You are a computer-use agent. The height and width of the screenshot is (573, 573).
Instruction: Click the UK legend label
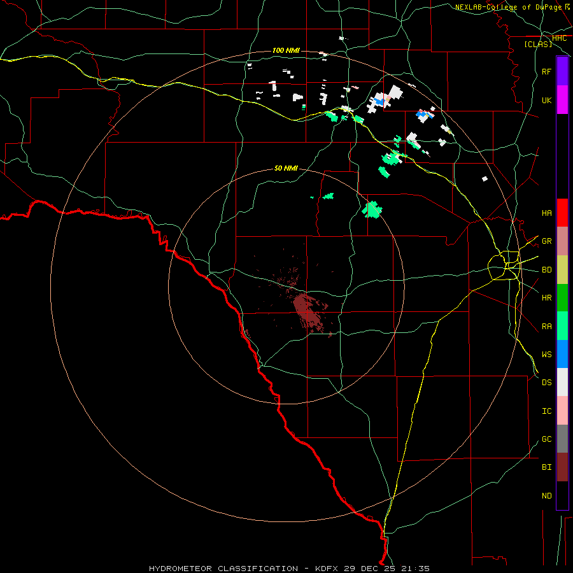tap(546, 100)
